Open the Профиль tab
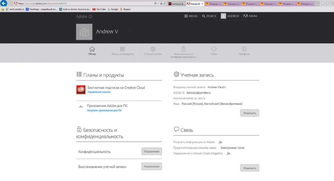 pyautogui.click(x=244, y=51)
